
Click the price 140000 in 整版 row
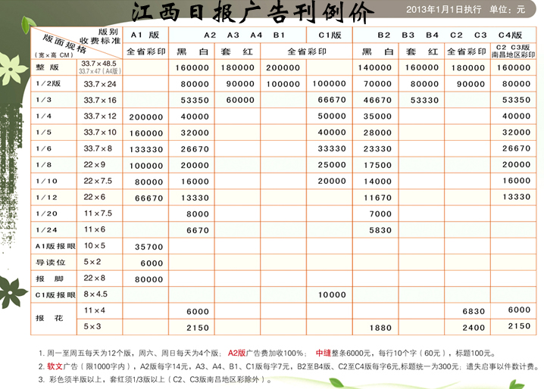pyautogui.click(x=374, y=67)
